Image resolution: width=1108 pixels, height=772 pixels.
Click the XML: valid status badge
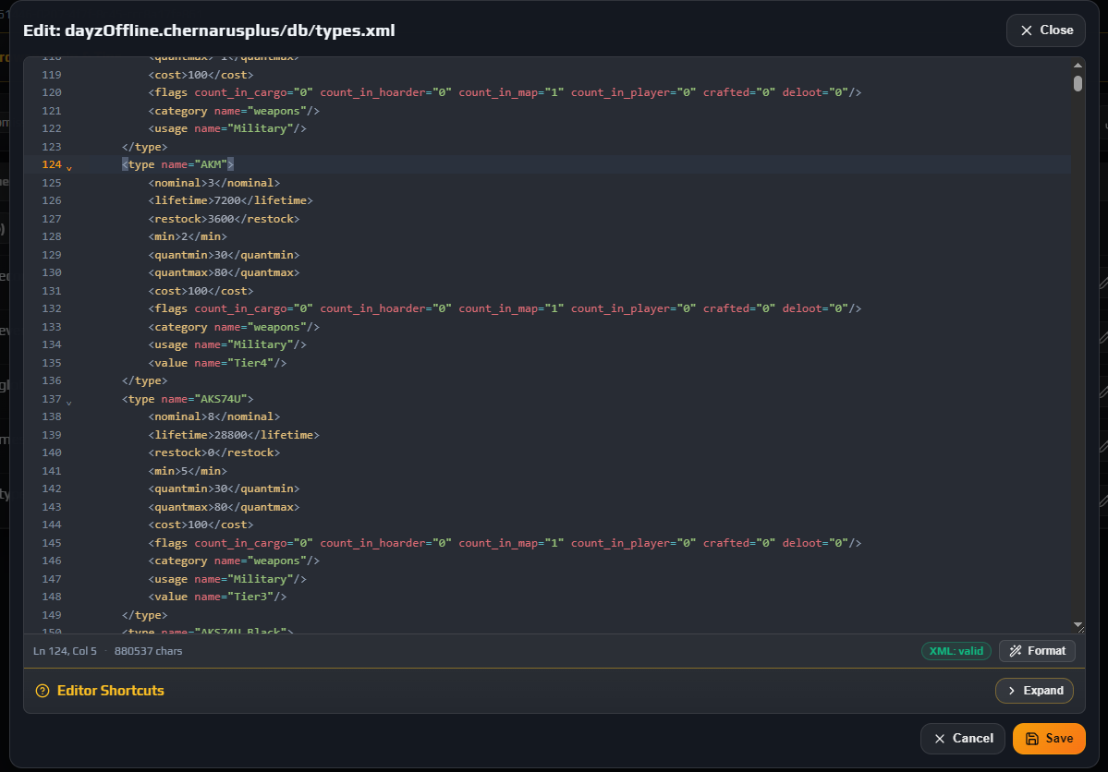(956, 650)
